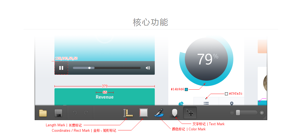Image resolution: width=303 pixels, height=135 pixels.
Task: Click the Revenue card heading
Action: [105, 97]
